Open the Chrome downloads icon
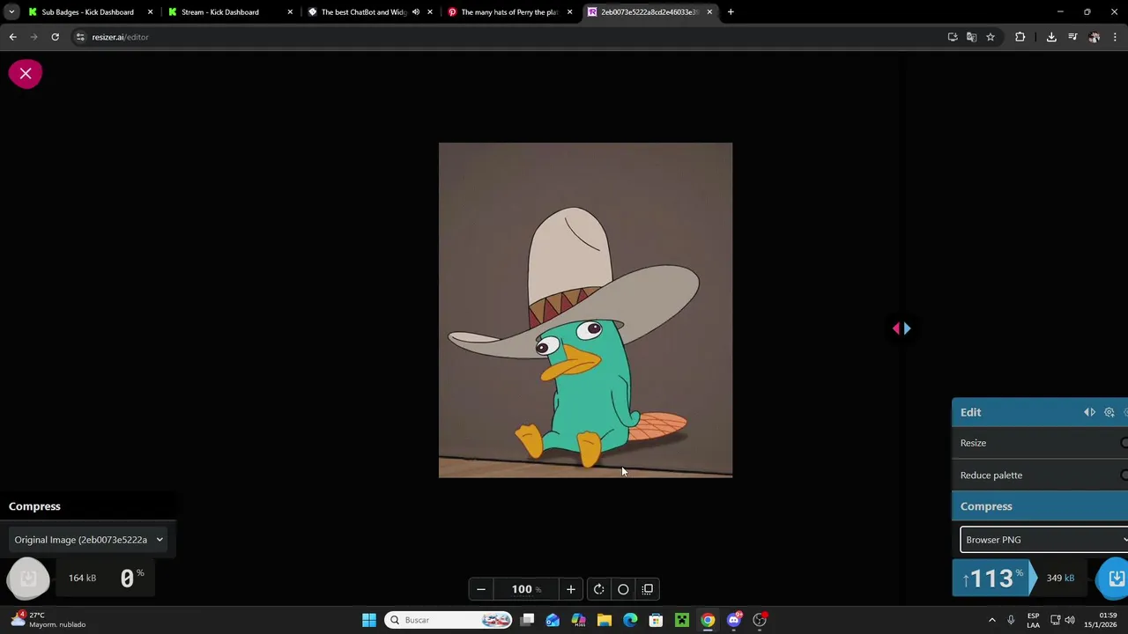The image size is (1128, 634). coord(1051,37)
